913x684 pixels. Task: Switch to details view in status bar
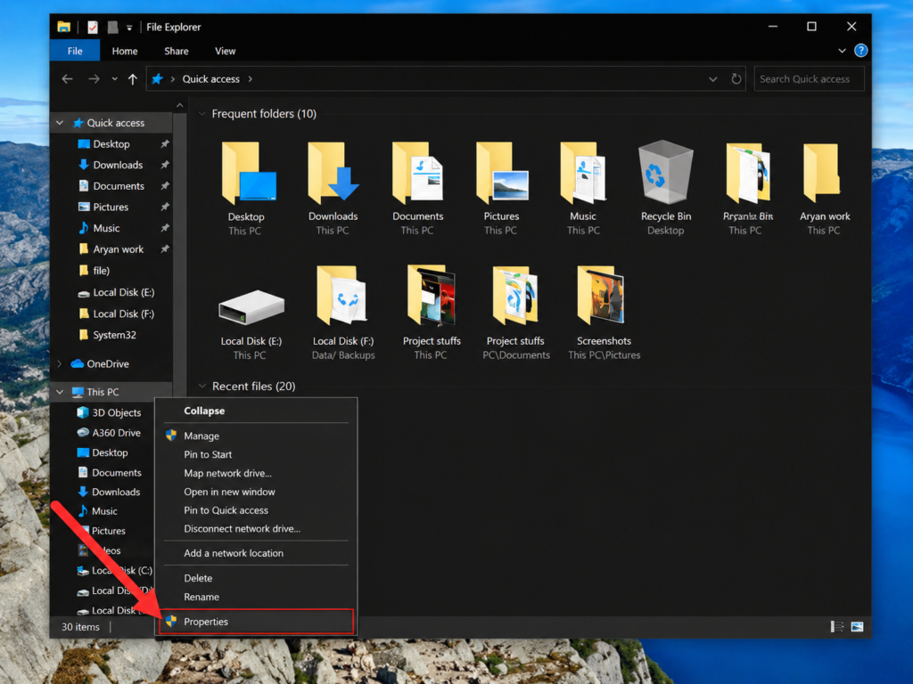click(x=836, y=626)
